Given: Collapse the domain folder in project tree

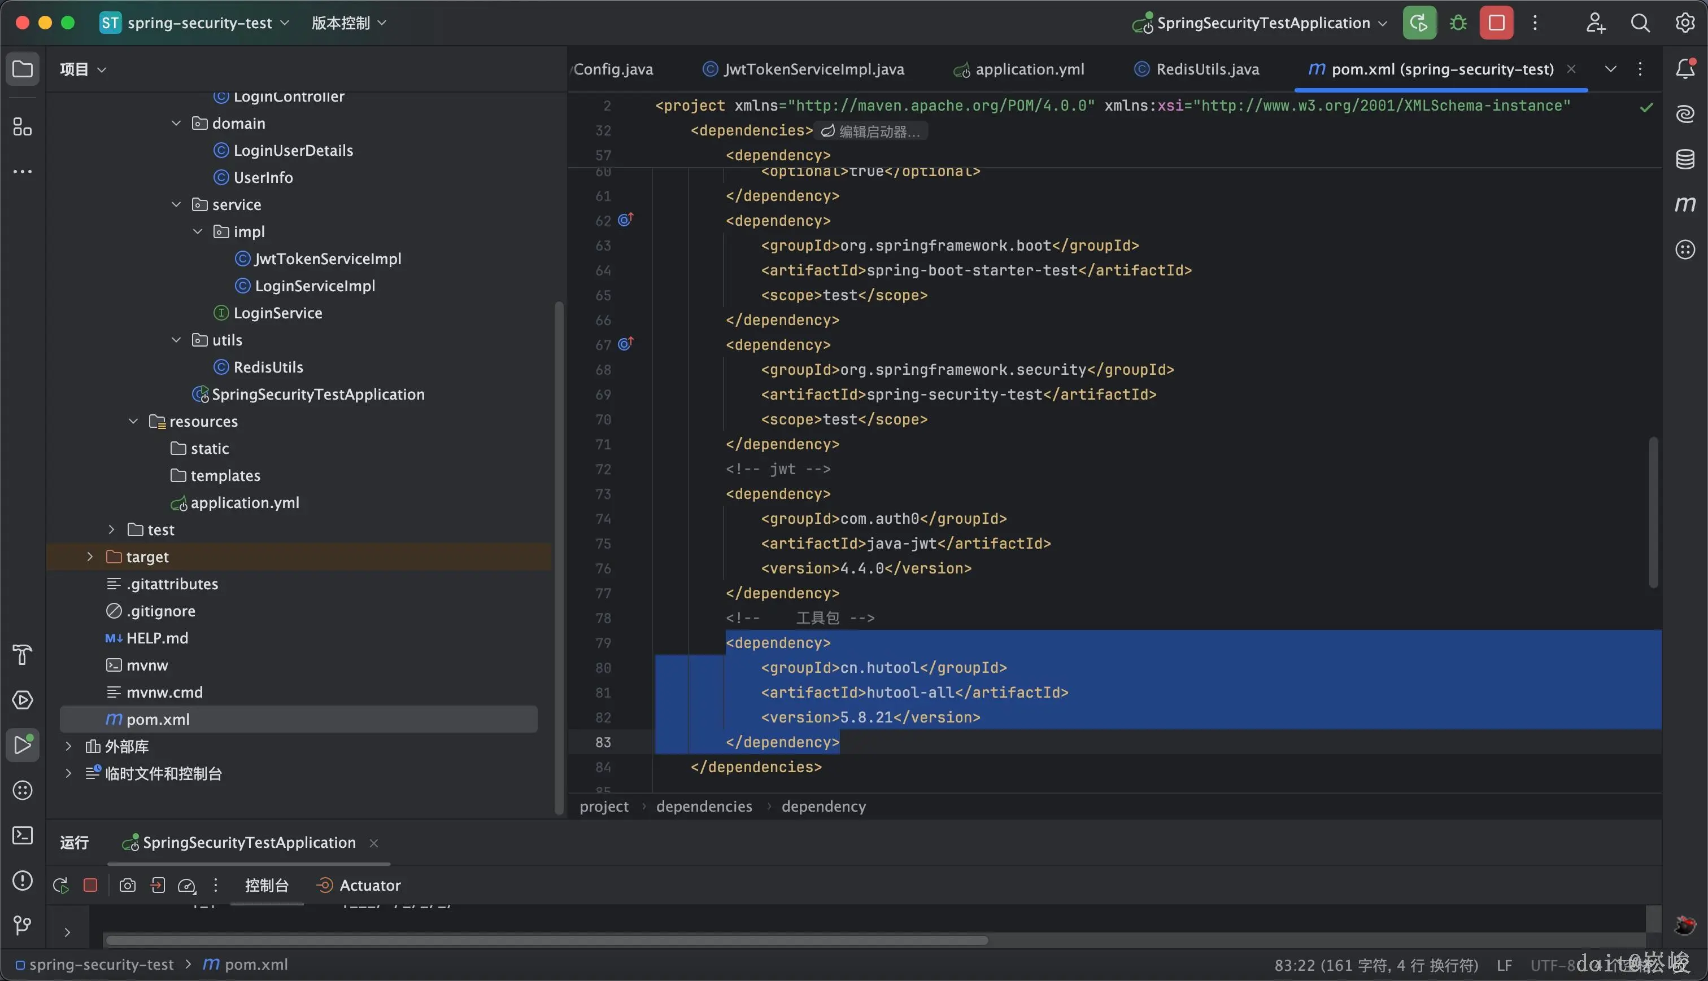Looking at the screenshot, I should coord(176,123).
